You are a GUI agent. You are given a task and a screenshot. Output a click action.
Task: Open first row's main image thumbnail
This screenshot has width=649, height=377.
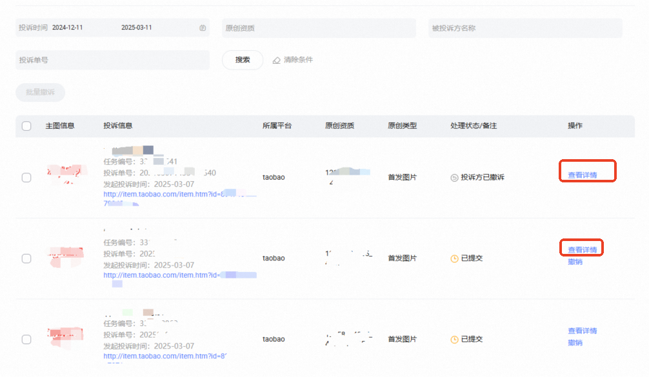click(x=66, y=175)
